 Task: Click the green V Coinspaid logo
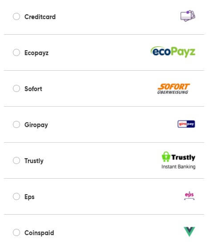click(x=189, y=232)
